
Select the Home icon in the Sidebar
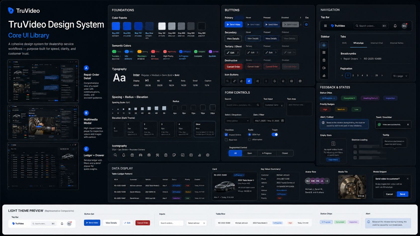(324, 45)
